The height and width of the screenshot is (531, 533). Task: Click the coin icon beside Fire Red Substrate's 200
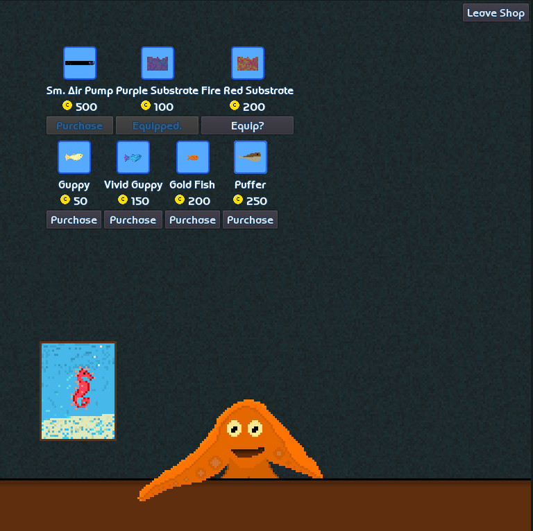tap(235, 105)
